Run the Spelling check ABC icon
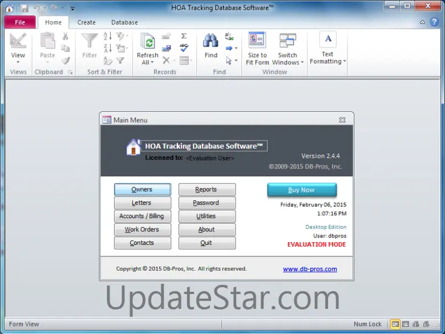The height and width of the screenshot is (334, 445). [x=184, y=47]
